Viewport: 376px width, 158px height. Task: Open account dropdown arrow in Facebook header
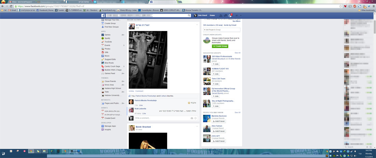coord(241,16)
